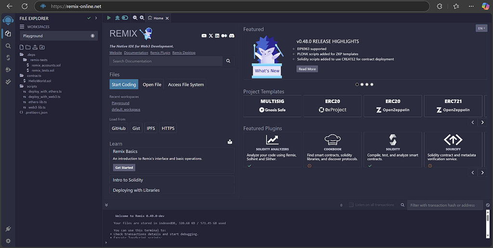Click Get Started under Remix Basics
This screenshot has width=493, height=248.
click(x=124, y=168)
